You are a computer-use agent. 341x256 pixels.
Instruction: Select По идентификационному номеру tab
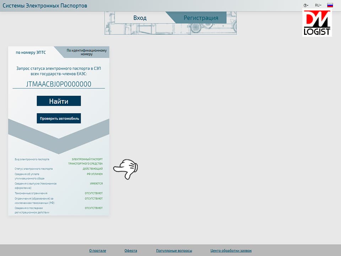87,52
